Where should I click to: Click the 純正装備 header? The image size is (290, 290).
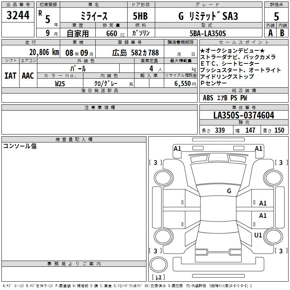point(244,90)
